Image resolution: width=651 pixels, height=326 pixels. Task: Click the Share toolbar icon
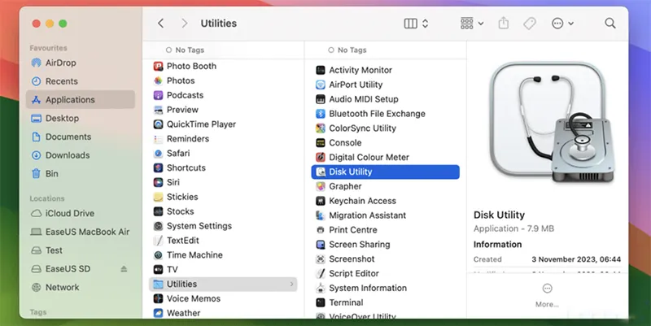click(503, 23)
